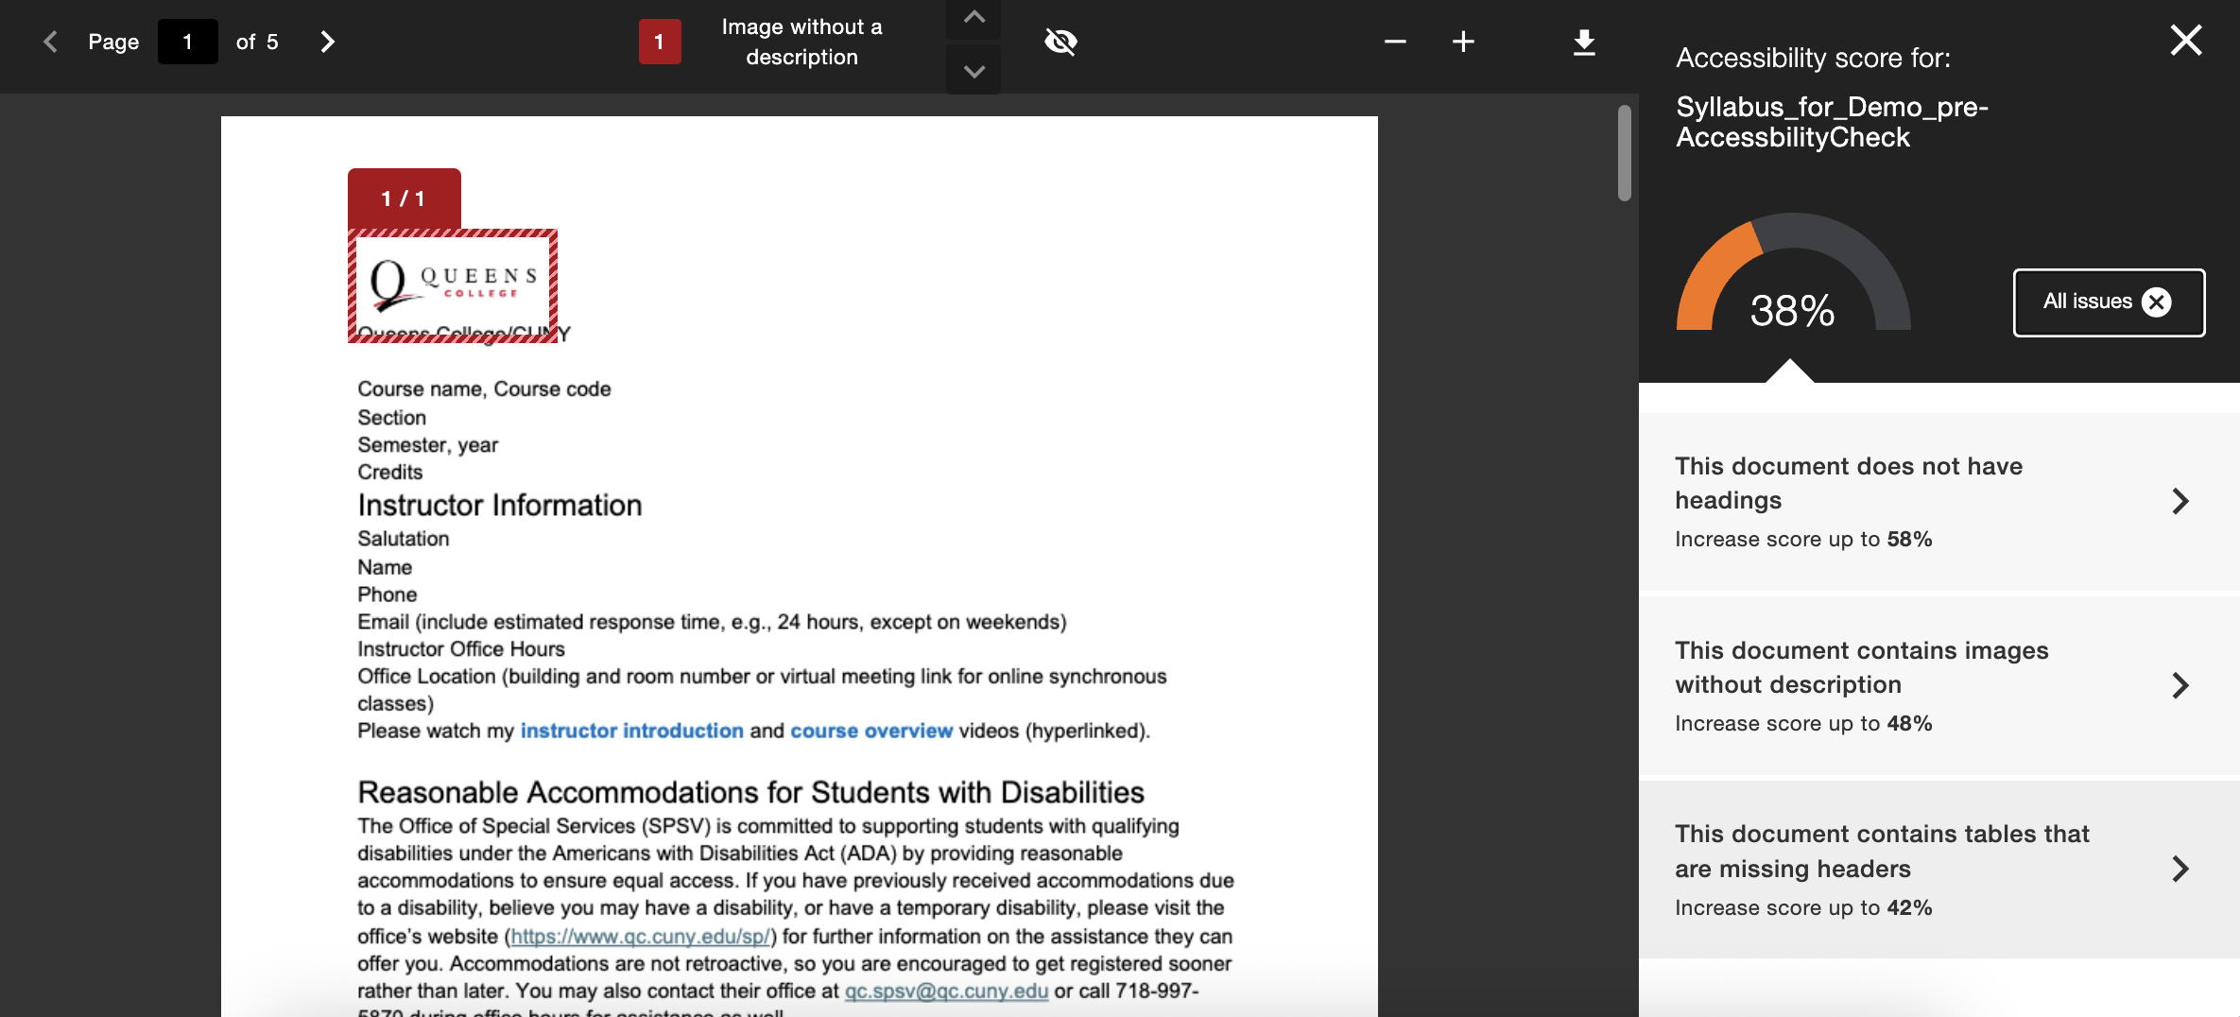2240x1017 pixels.
Task: Close the accessibility score panel
Action: pos(2185,41)
